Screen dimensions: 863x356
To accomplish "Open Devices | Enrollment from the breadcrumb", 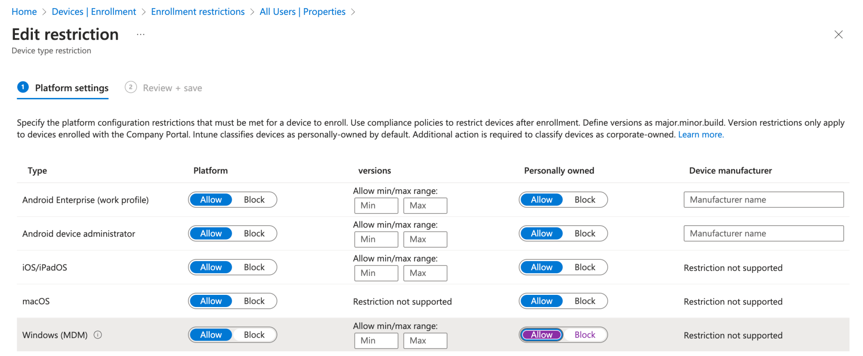I will (x=94, y=11).
